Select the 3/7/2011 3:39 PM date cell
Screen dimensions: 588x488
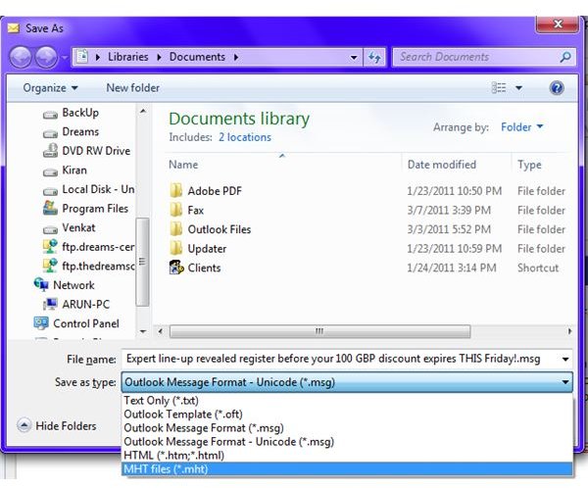[449, 210]
